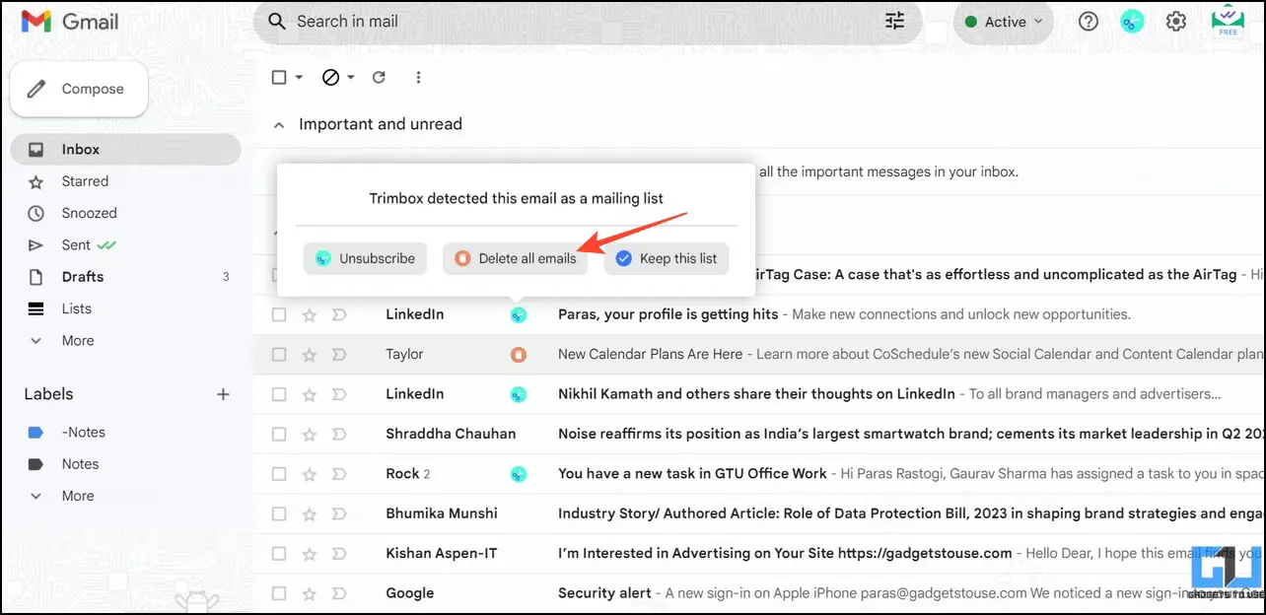The image size is (1266, 615).
Task: Star the Shraddha Chauhan email
Action: pos(310,435)
